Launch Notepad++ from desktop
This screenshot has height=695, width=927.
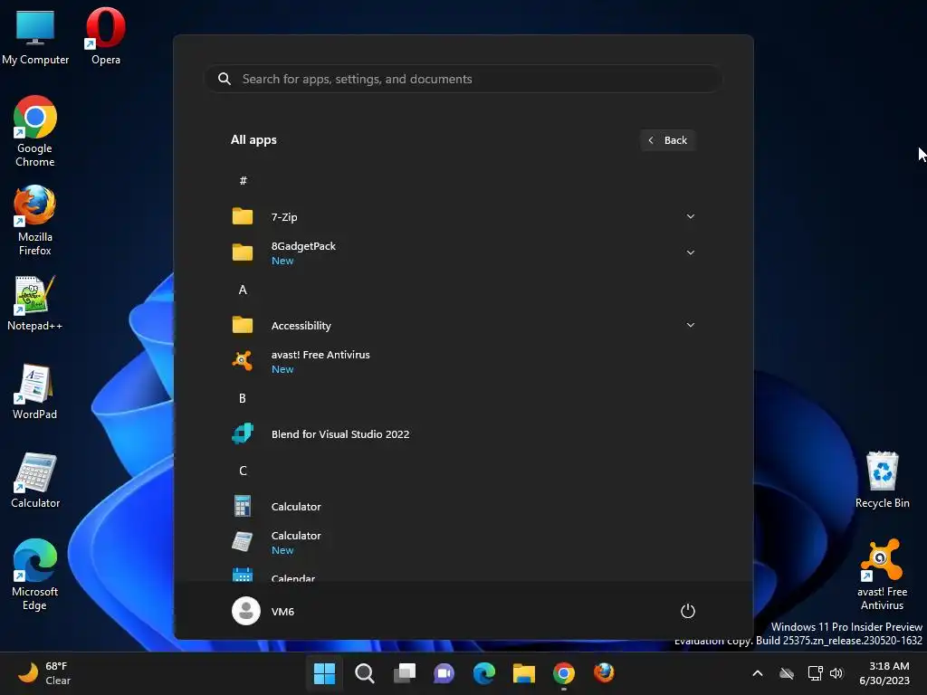point(35,302)
